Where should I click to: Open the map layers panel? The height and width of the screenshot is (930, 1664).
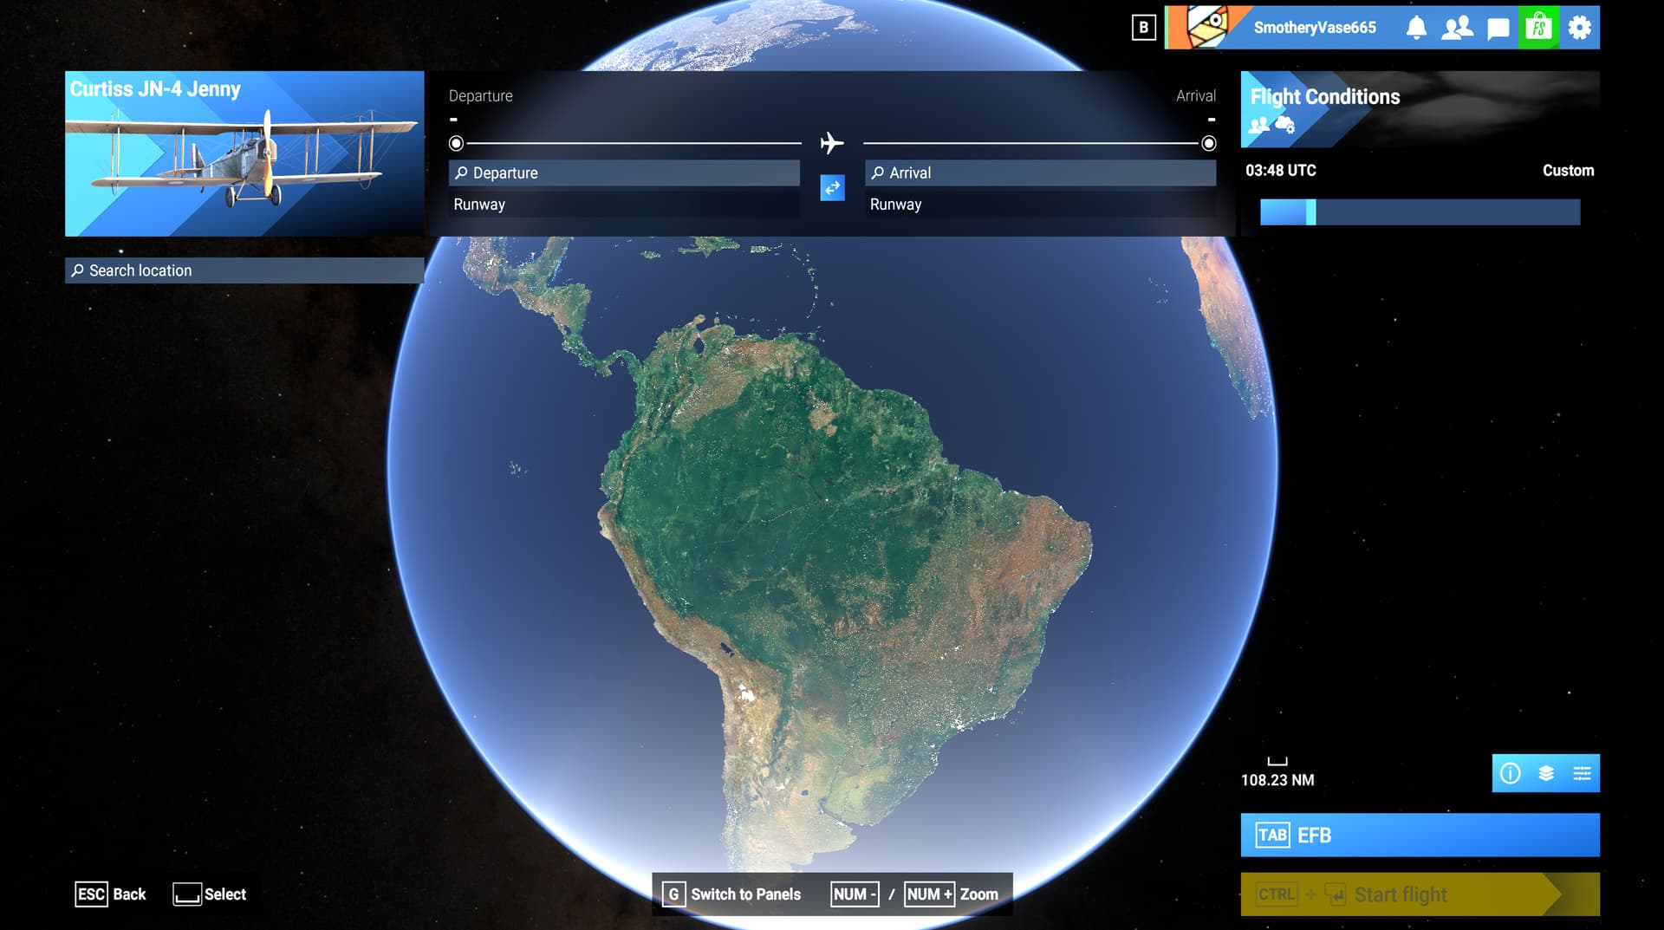point(1546,773)
